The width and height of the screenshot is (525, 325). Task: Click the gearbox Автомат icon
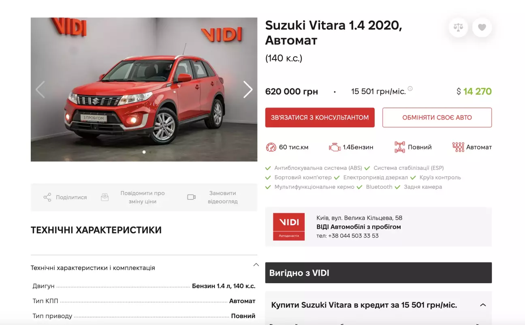[458, 147]
